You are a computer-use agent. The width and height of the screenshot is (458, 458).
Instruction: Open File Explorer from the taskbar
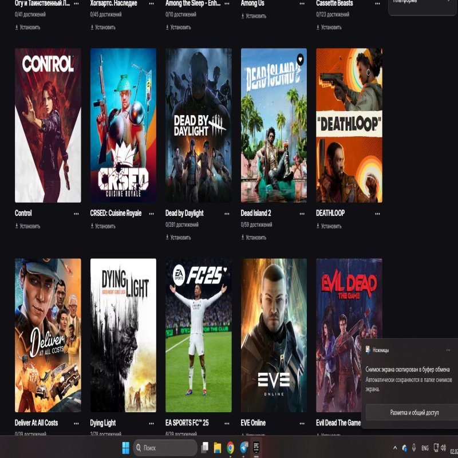coord(218,448)
